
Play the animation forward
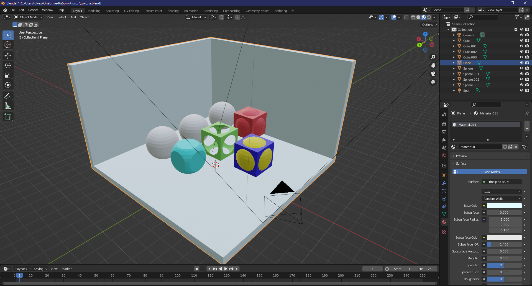click(226, 269)
